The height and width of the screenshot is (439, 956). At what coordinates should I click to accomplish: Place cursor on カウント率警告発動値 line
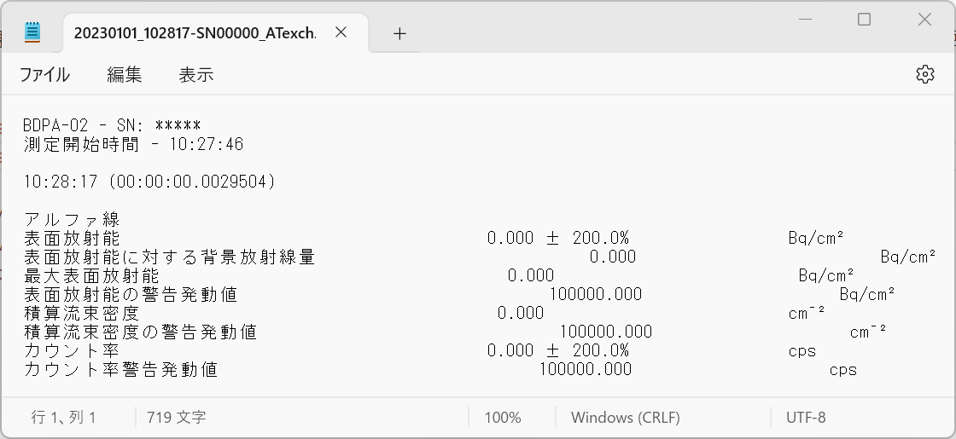coord(120,369)
